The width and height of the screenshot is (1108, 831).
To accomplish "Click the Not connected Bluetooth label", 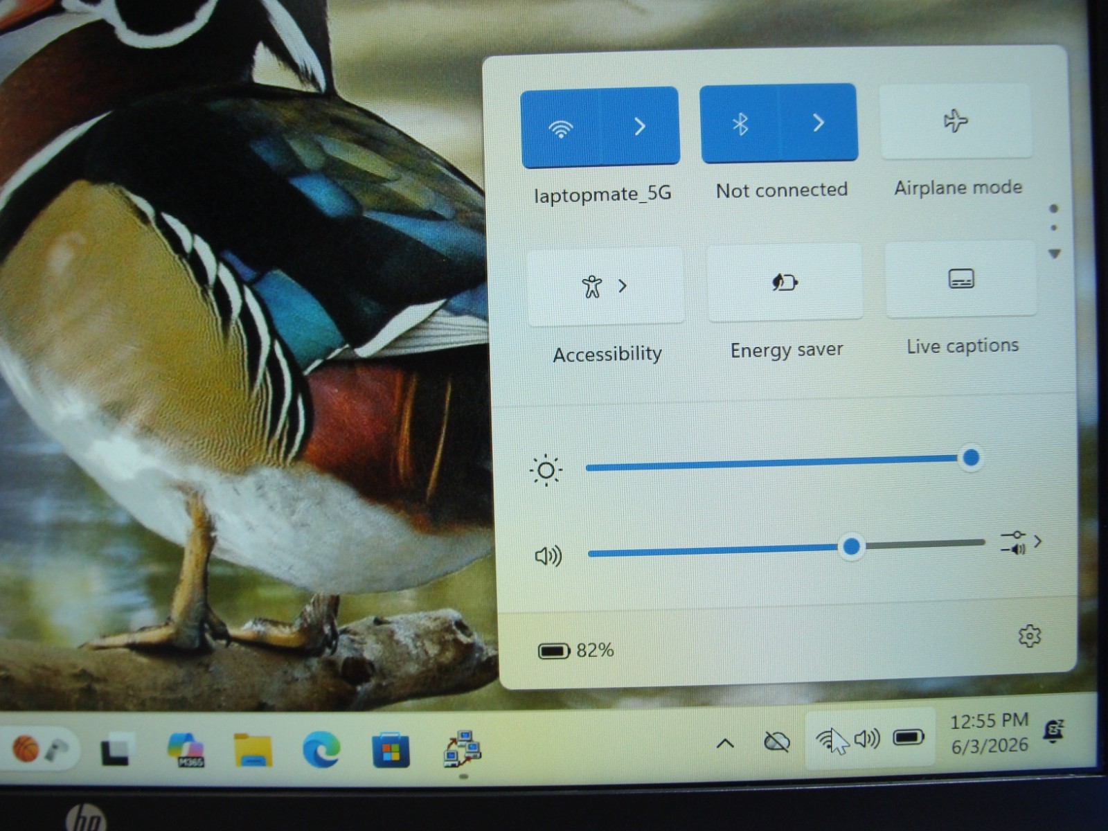I will tap(782, 190).
